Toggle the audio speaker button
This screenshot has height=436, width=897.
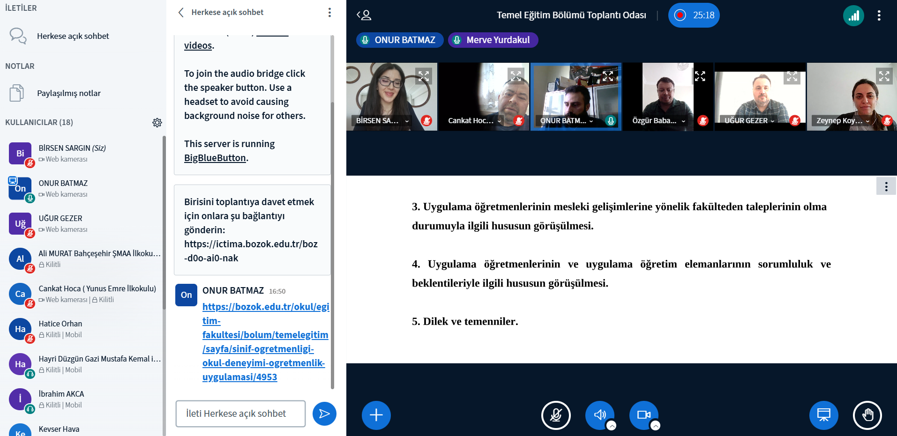coord(599,415)
